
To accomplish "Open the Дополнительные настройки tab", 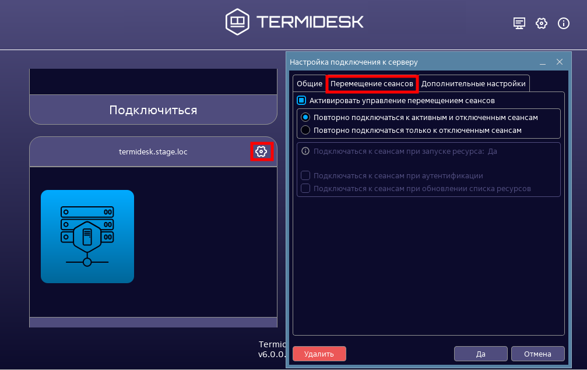I will [473, 84].
